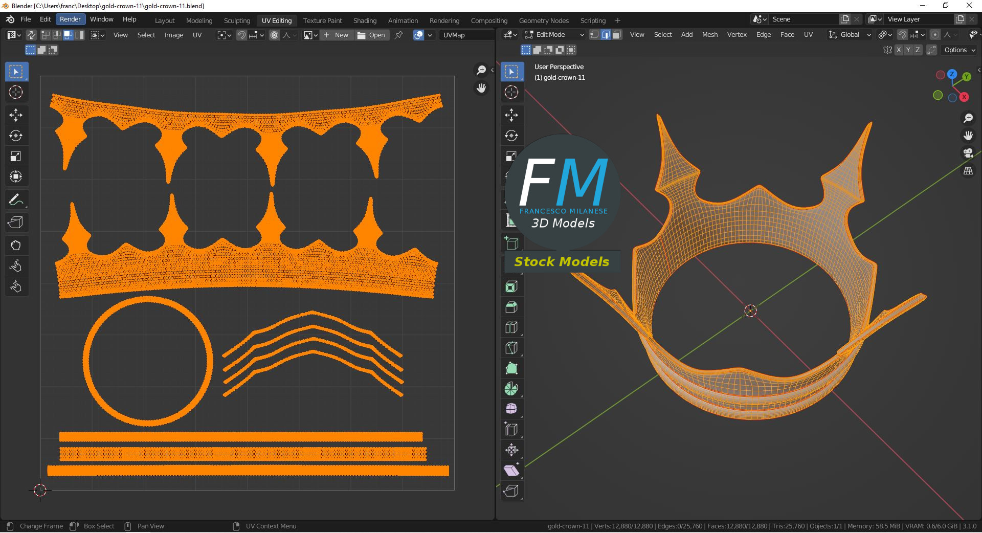
Task: Expand the Options dropdown
Action: [959, 50]
